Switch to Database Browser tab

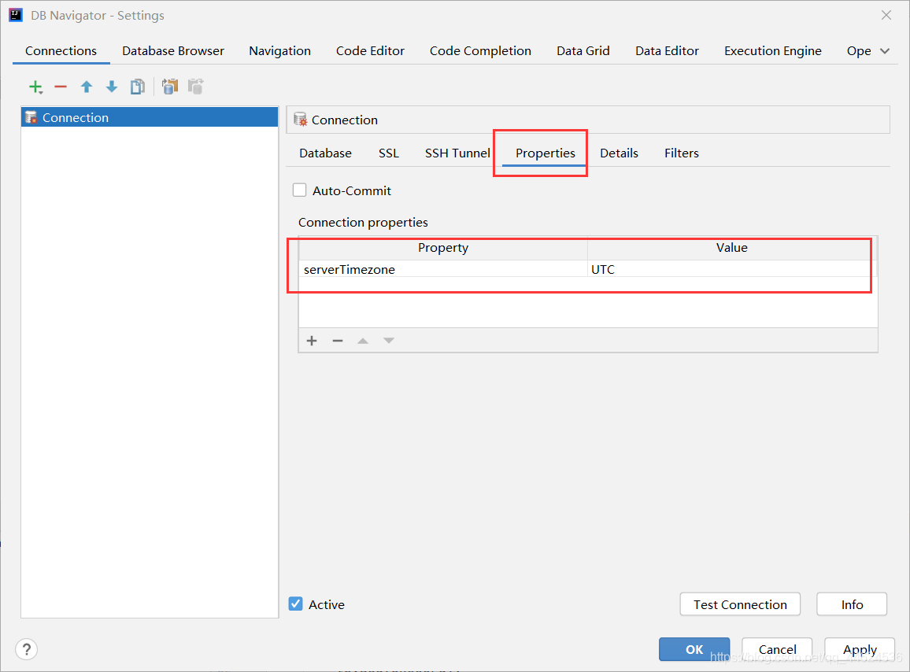(x=173, y=51)
